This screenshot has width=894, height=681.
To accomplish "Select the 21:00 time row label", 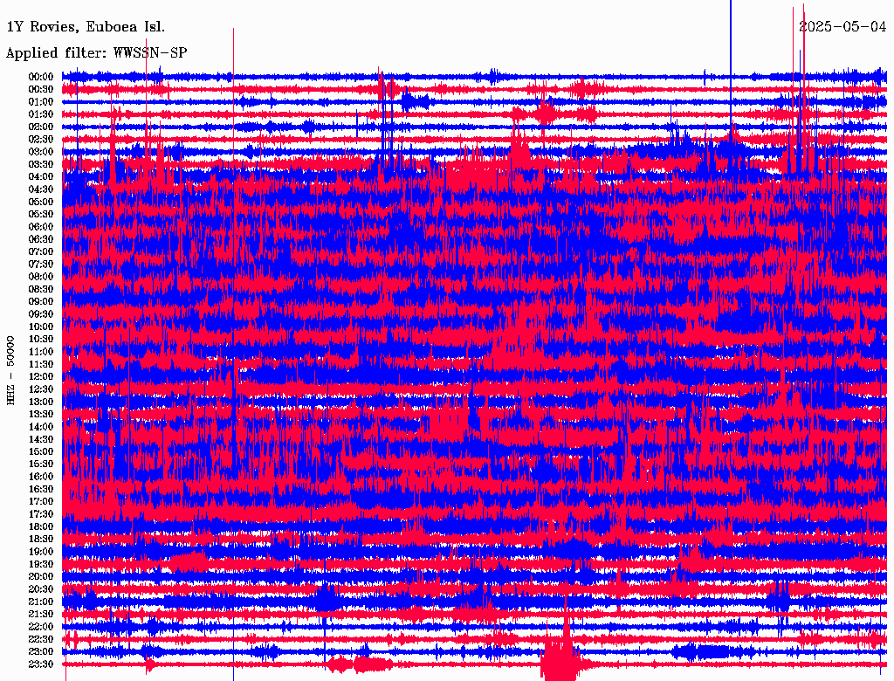I will [41, 602].
